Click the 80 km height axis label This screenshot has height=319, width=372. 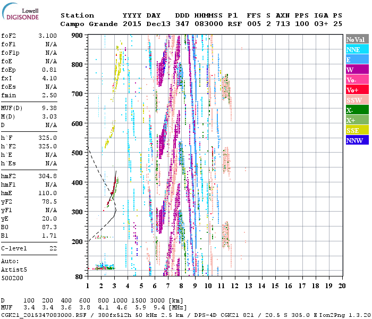79,277
